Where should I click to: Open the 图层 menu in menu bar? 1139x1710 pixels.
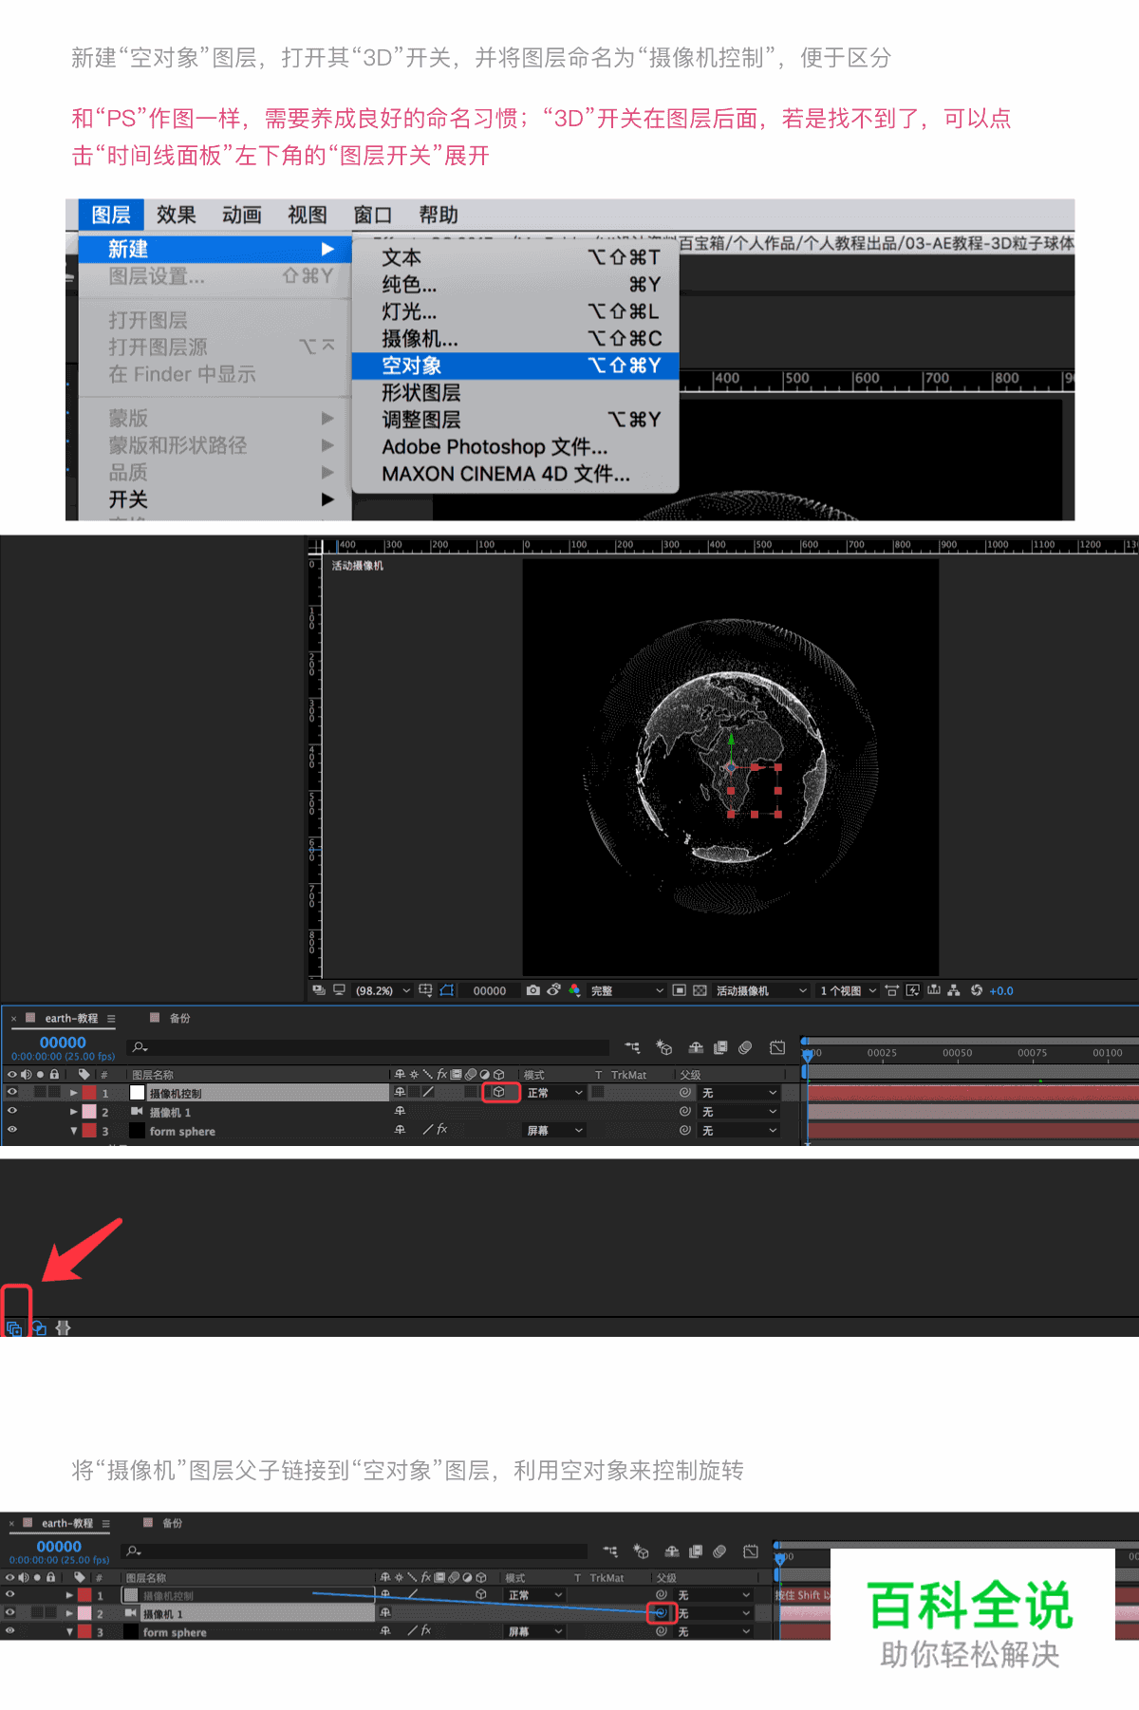[111, 216]
